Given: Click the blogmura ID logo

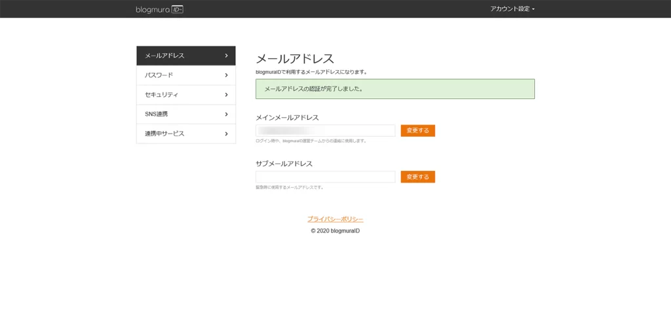Looking at the screenshot, I should coord(159,9).
